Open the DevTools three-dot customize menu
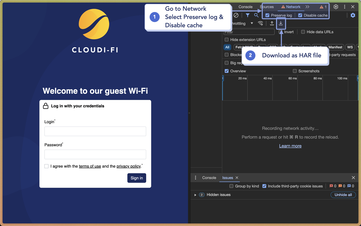 [x=345, y=7]
